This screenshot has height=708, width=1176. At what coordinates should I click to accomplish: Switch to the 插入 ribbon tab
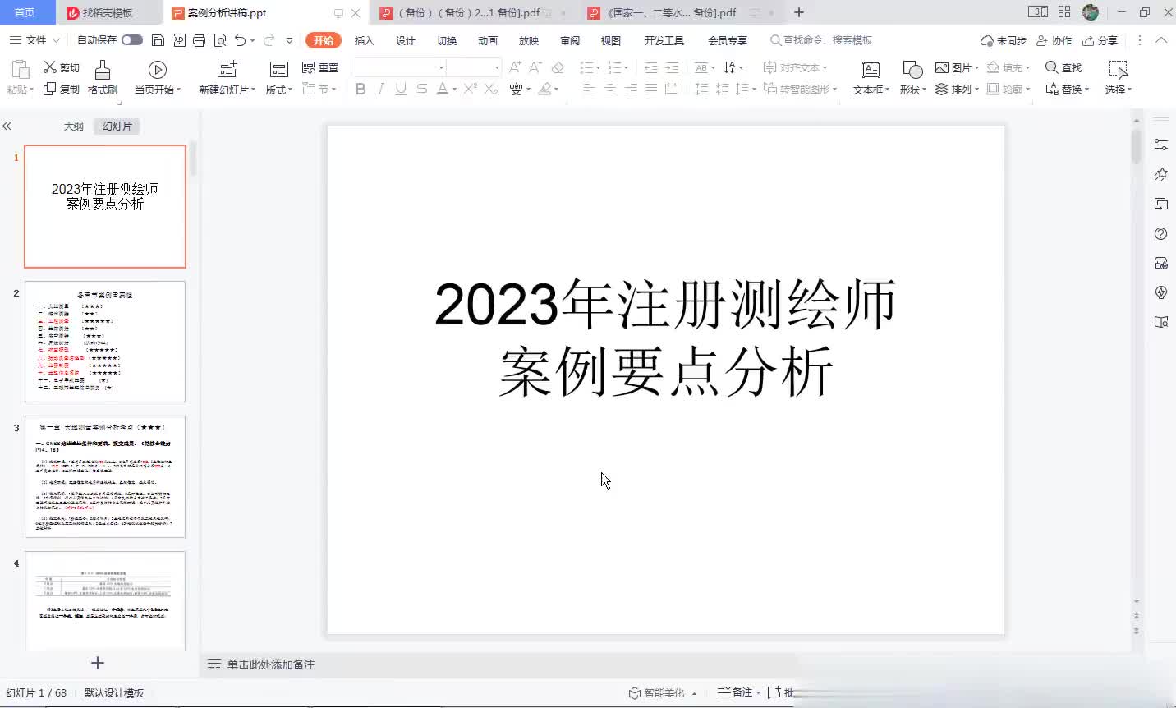(364, 40)
